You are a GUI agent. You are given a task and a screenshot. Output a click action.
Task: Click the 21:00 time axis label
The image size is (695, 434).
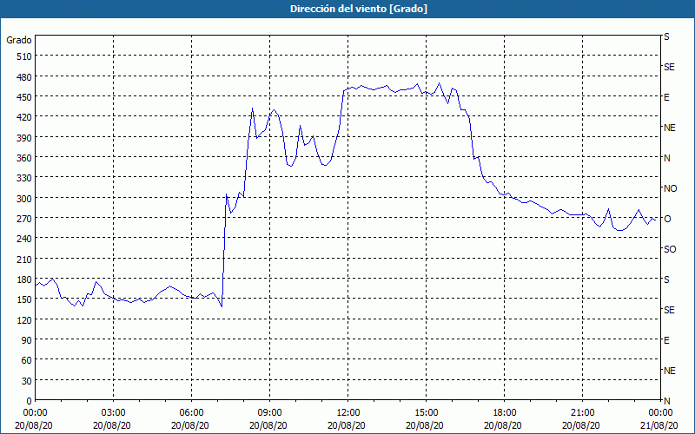582,413
